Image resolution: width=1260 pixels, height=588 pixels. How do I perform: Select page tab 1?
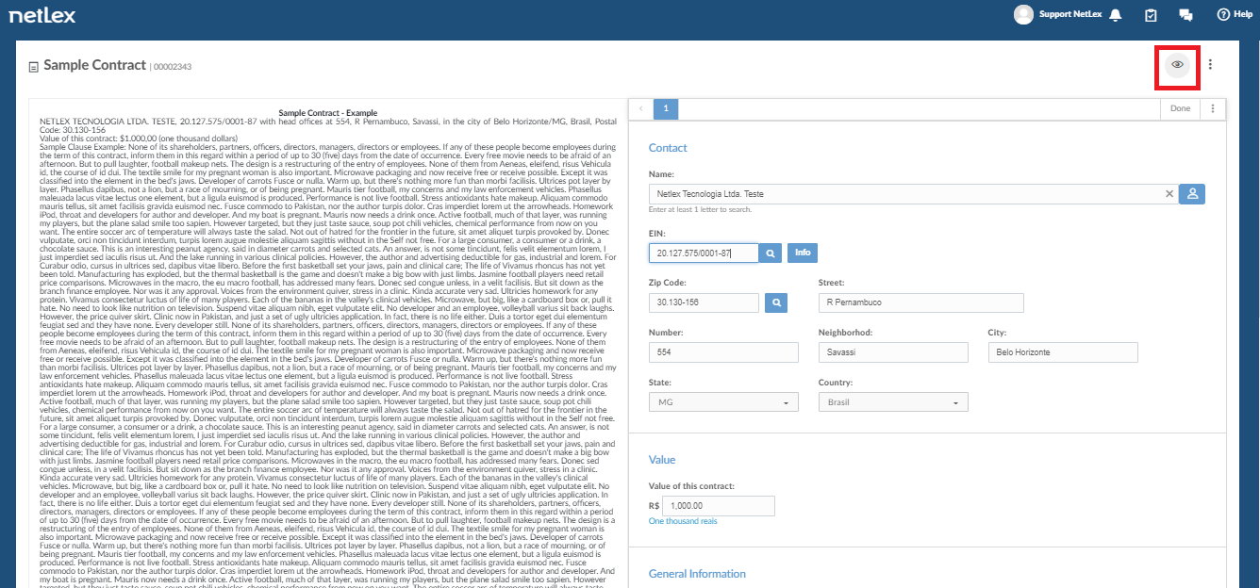coord(665,108)
